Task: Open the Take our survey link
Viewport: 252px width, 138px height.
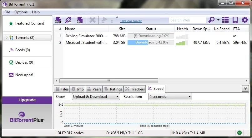Action: click(x=131, y=21)
